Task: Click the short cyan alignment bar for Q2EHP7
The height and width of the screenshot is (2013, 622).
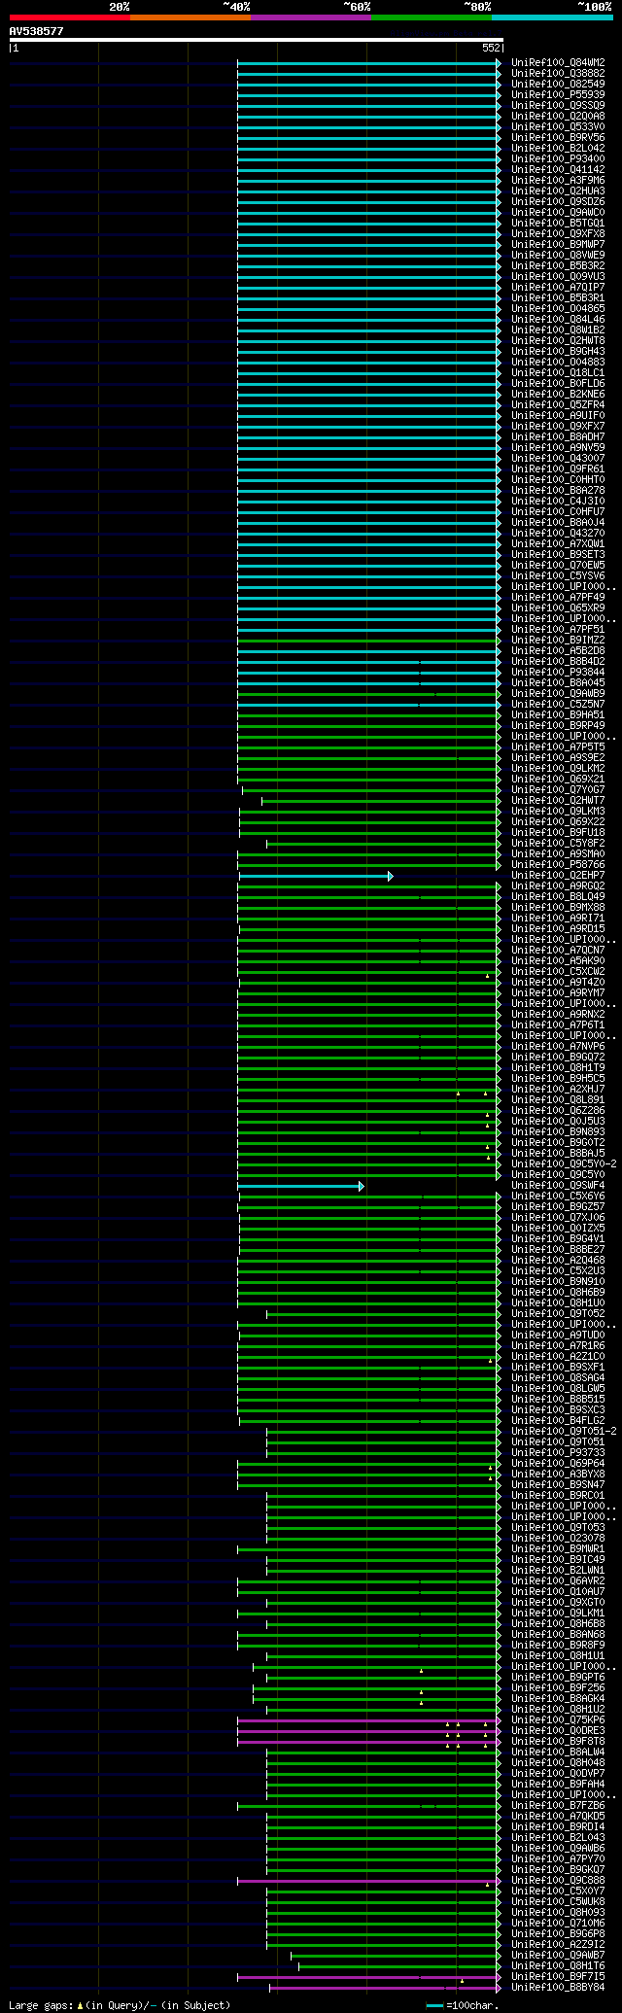Action: coord(316,876)
